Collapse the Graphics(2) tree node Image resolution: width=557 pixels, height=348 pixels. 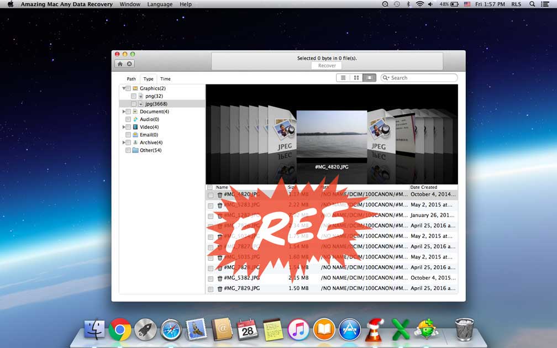click(124, 88)
